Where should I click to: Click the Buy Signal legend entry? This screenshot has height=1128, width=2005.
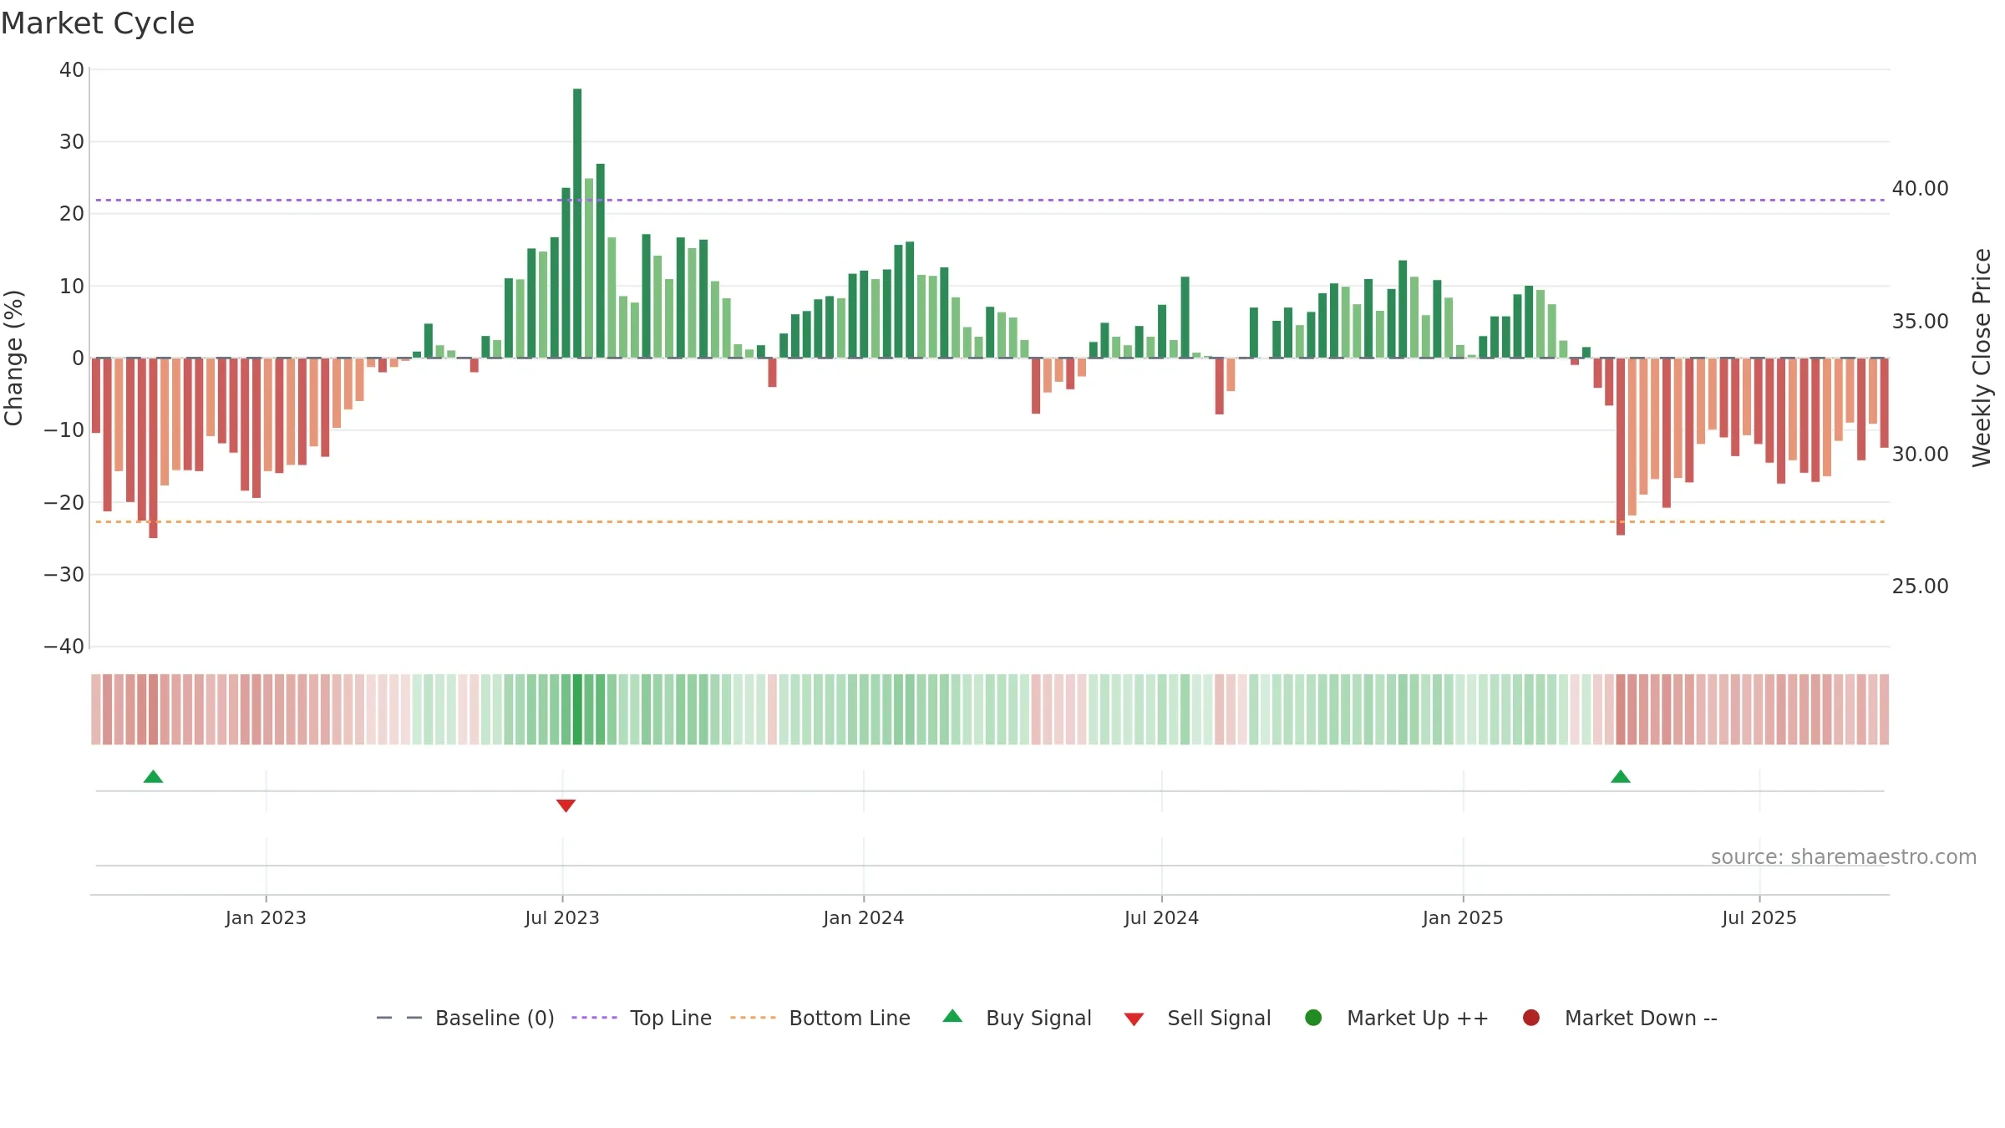pyautogui.click(x=1017, y=1018)
